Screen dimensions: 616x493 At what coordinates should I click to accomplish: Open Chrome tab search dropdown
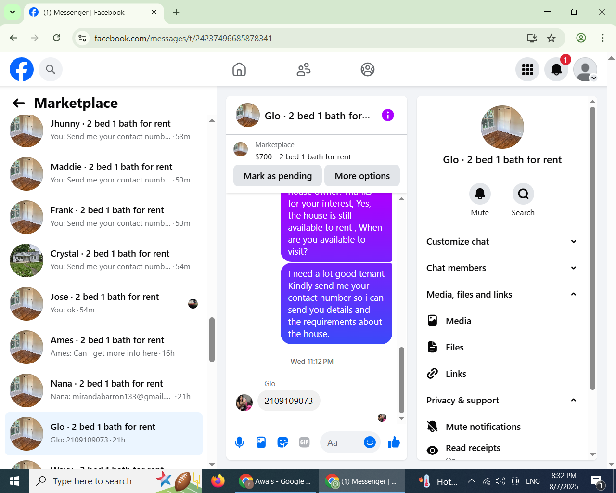pyautogui.click(x=13, y=12)
